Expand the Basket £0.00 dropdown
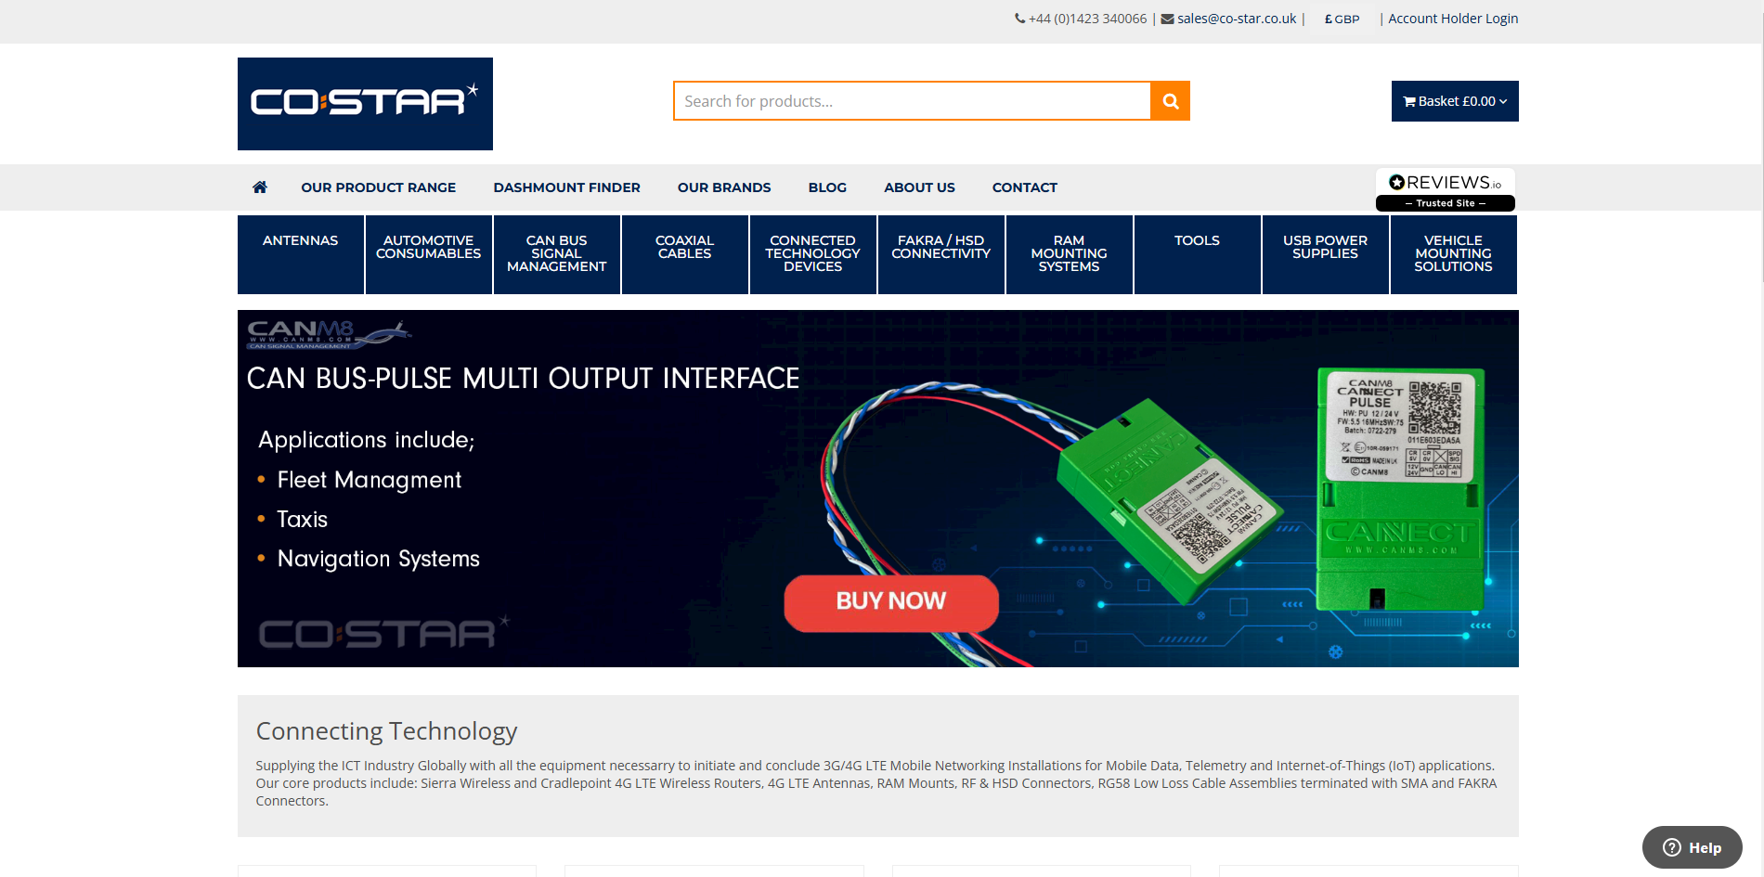 pos(1454,100)
